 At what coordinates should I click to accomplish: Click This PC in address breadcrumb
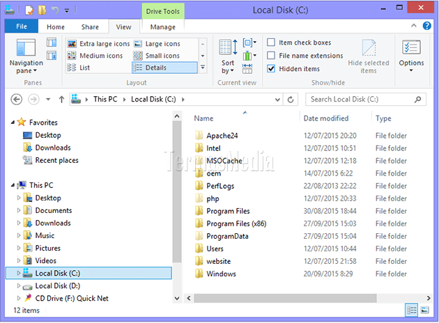pos(105,100)
